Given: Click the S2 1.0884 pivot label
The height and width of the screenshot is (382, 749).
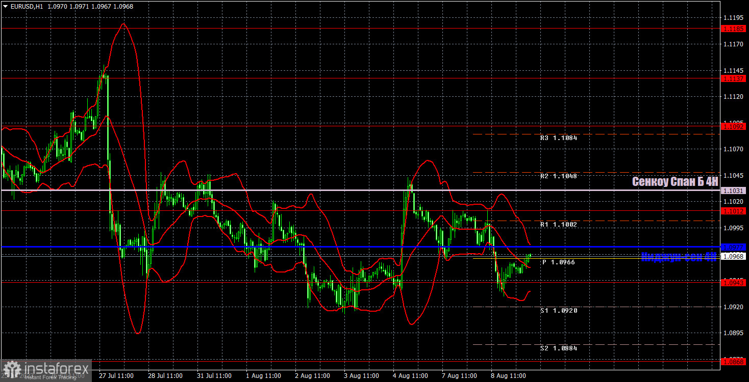Looking at the screenshot, I should 559,348.
